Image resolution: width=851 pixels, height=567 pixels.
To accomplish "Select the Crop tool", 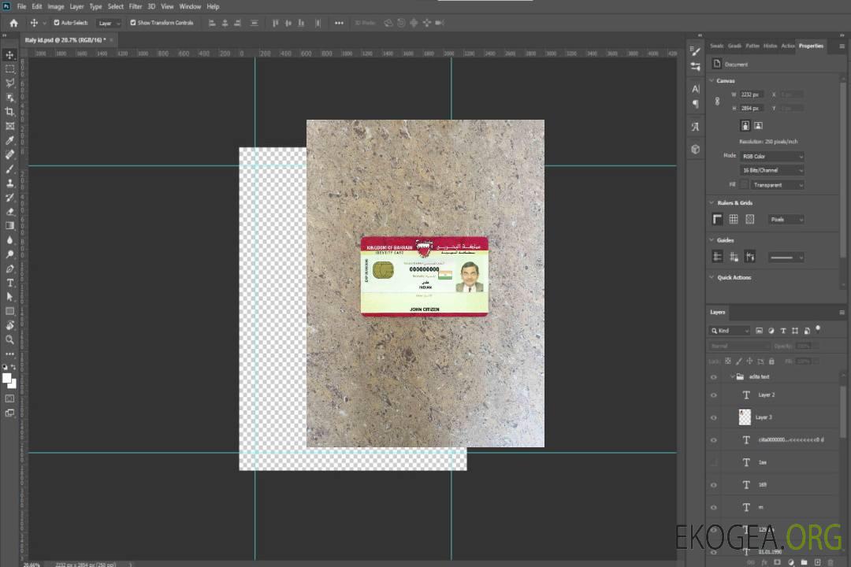I will [x=9, y=112].
